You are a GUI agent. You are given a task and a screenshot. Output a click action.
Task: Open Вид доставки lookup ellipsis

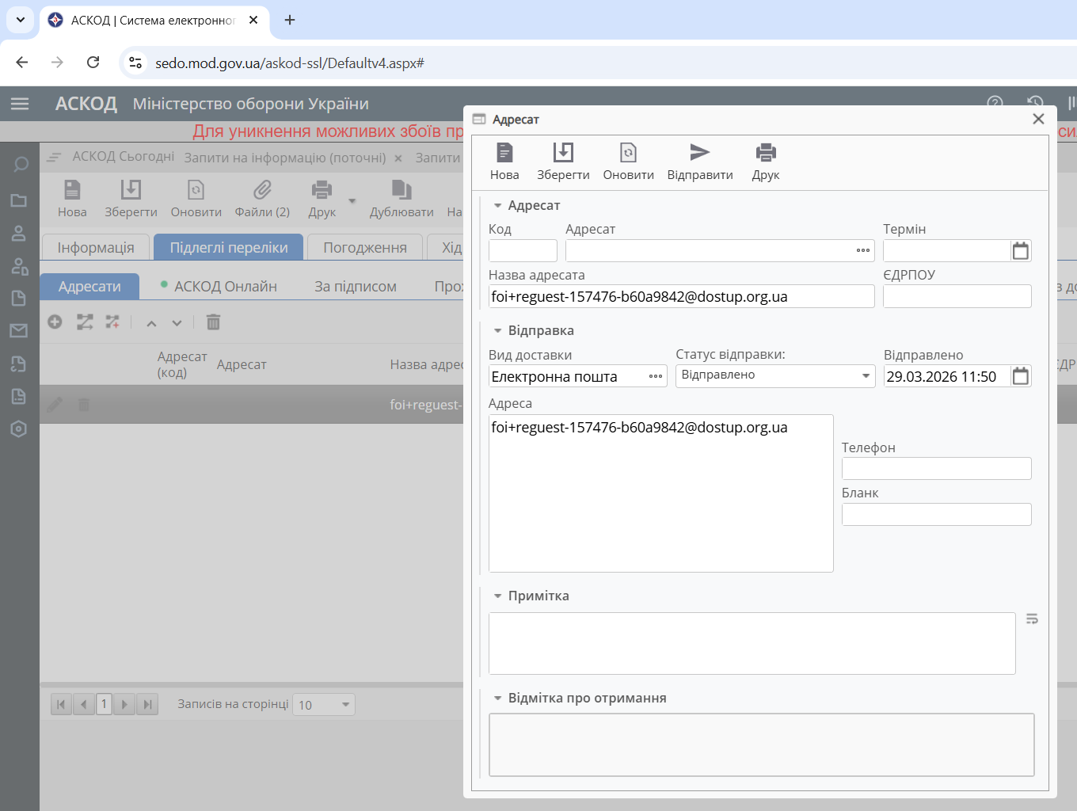pos(656,376)
